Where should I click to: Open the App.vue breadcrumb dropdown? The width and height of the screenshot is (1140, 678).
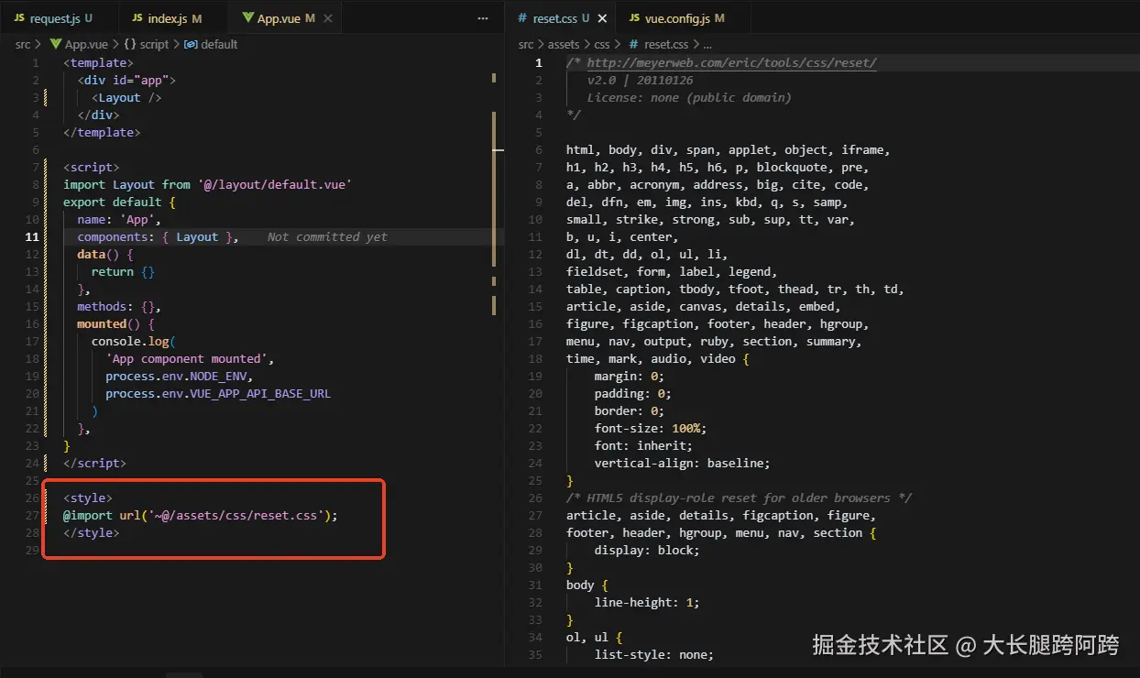coord(86,44)
